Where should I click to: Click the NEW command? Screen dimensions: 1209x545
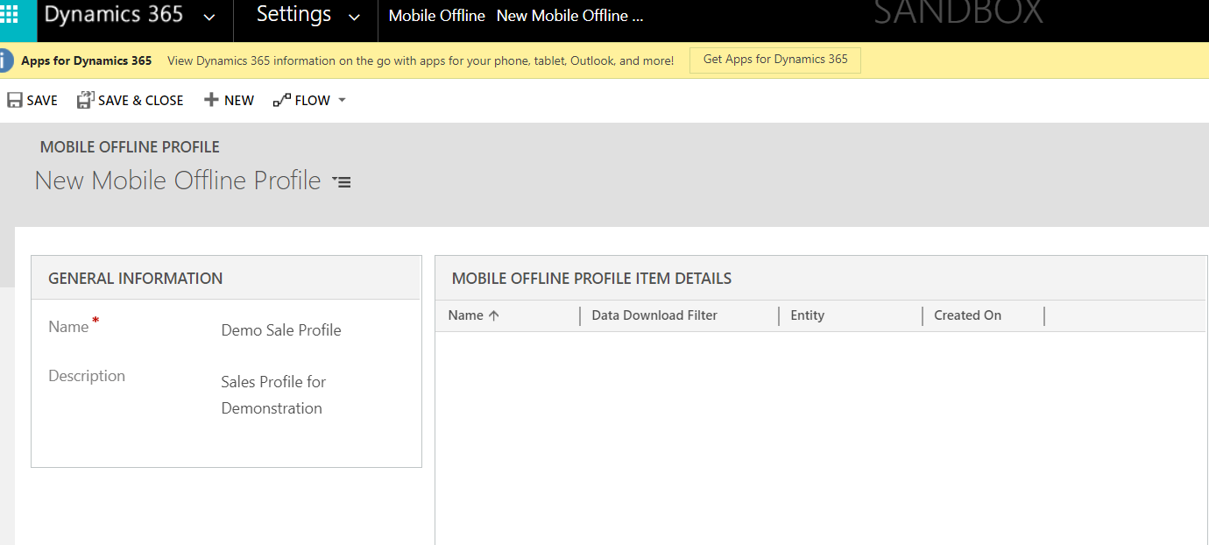tap(229, 100)
